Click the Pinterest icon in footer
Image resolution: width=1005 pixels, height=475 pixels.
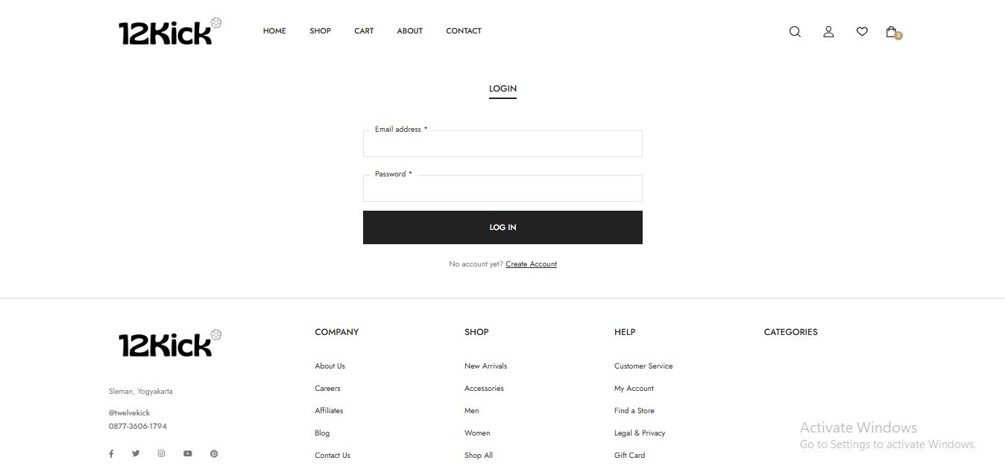coord(214,453)
